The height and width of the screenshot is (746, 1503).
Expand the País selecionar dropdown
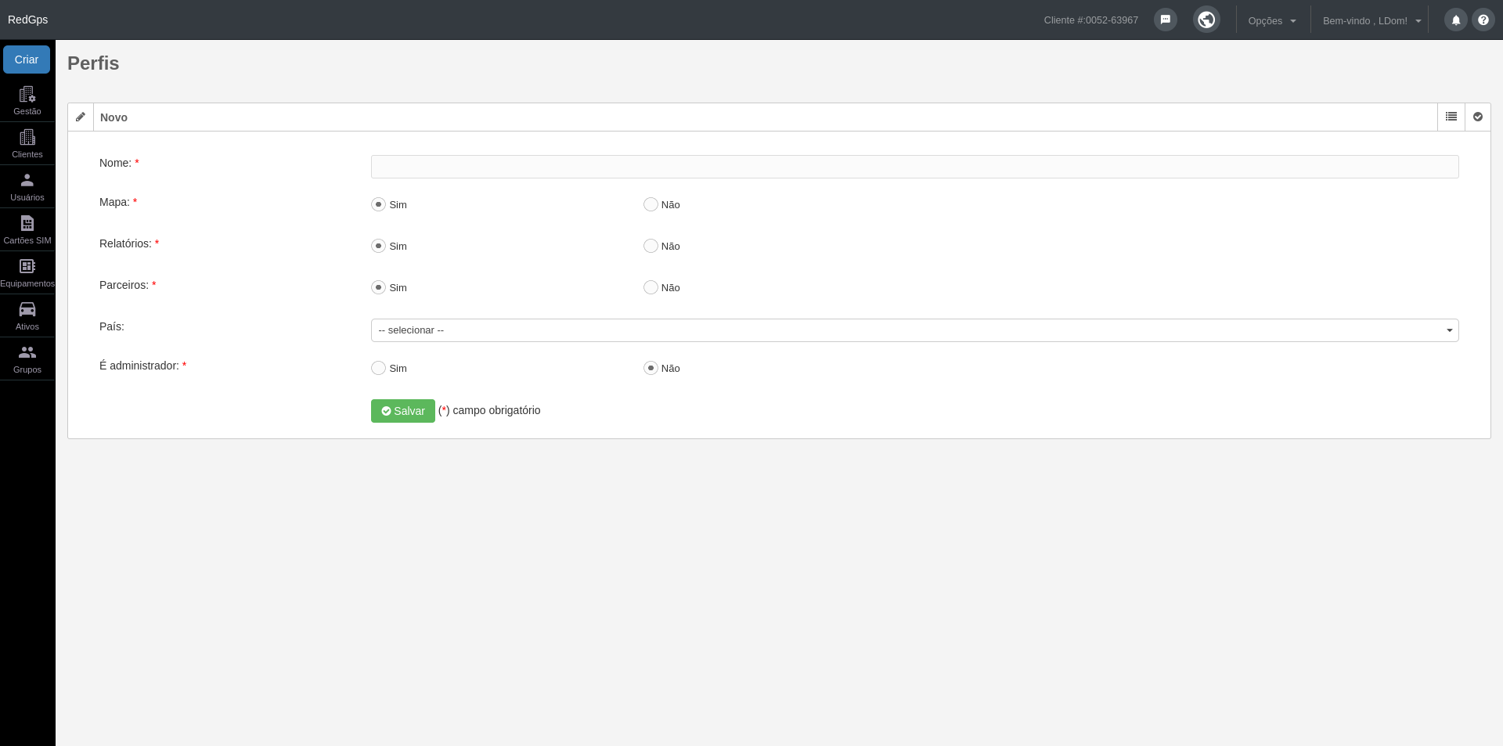click(x=914, y=330)
